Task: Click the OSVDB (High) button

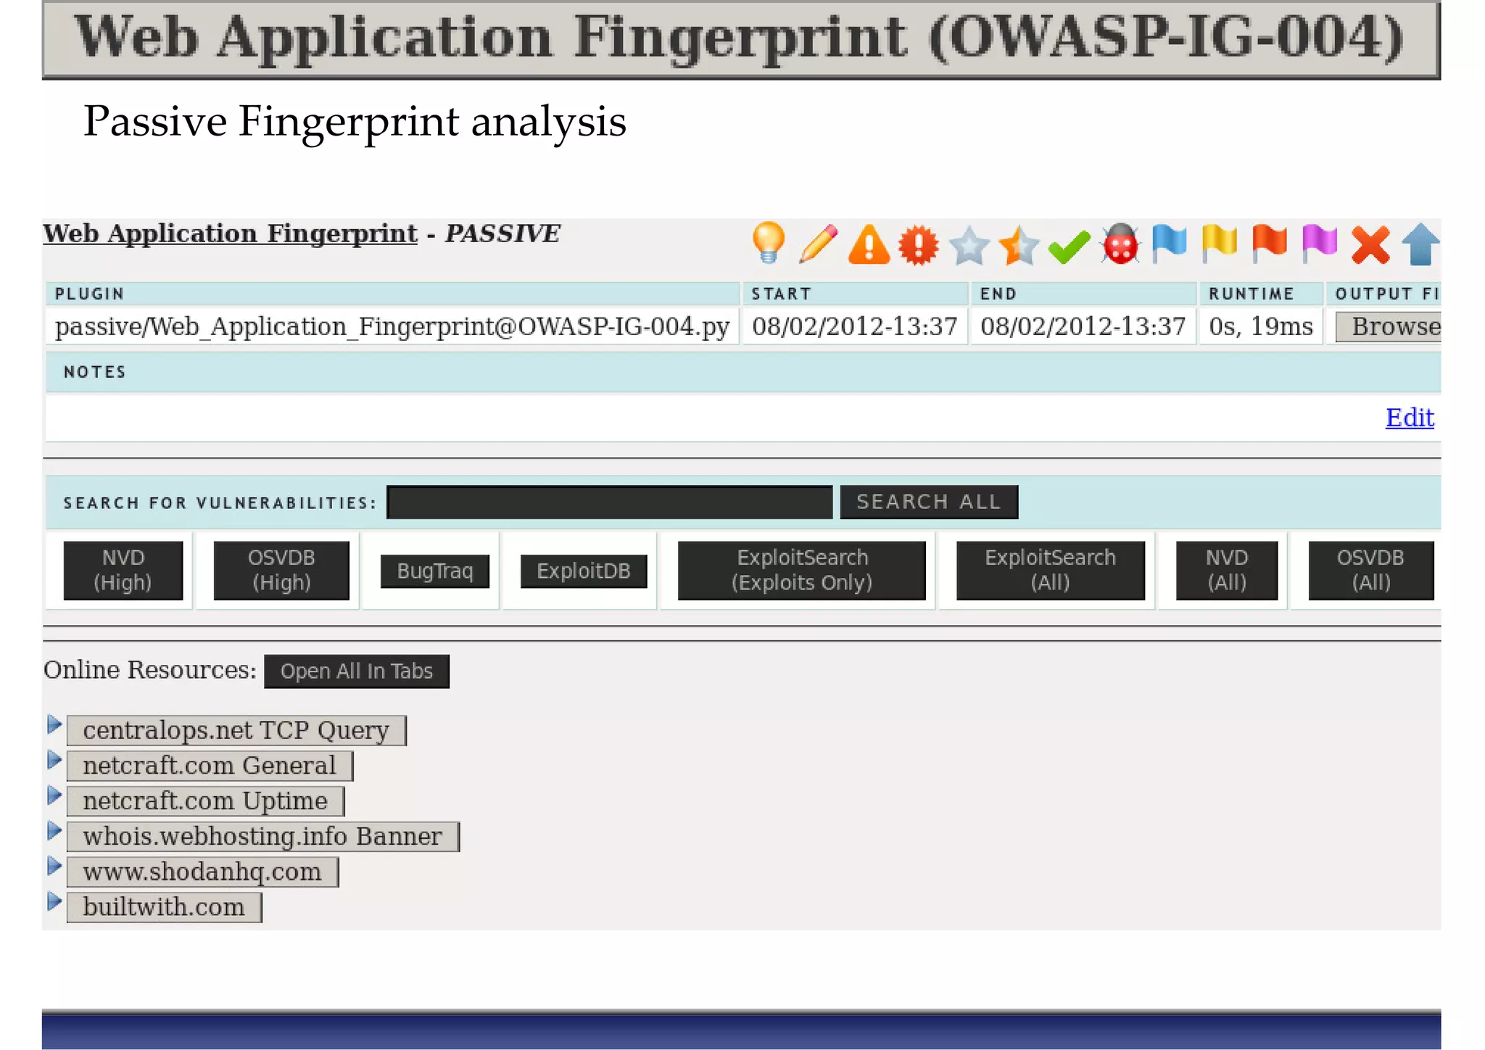Action: (x=281, y=571)
